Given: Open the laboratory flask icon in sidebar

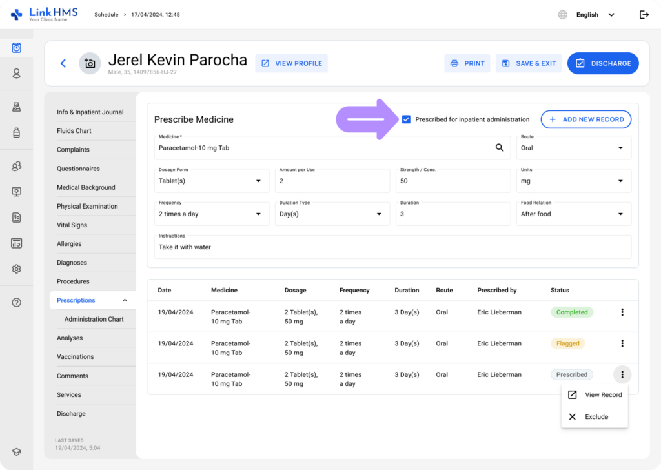Looking at the screenshot, I should tap(17, 107).
